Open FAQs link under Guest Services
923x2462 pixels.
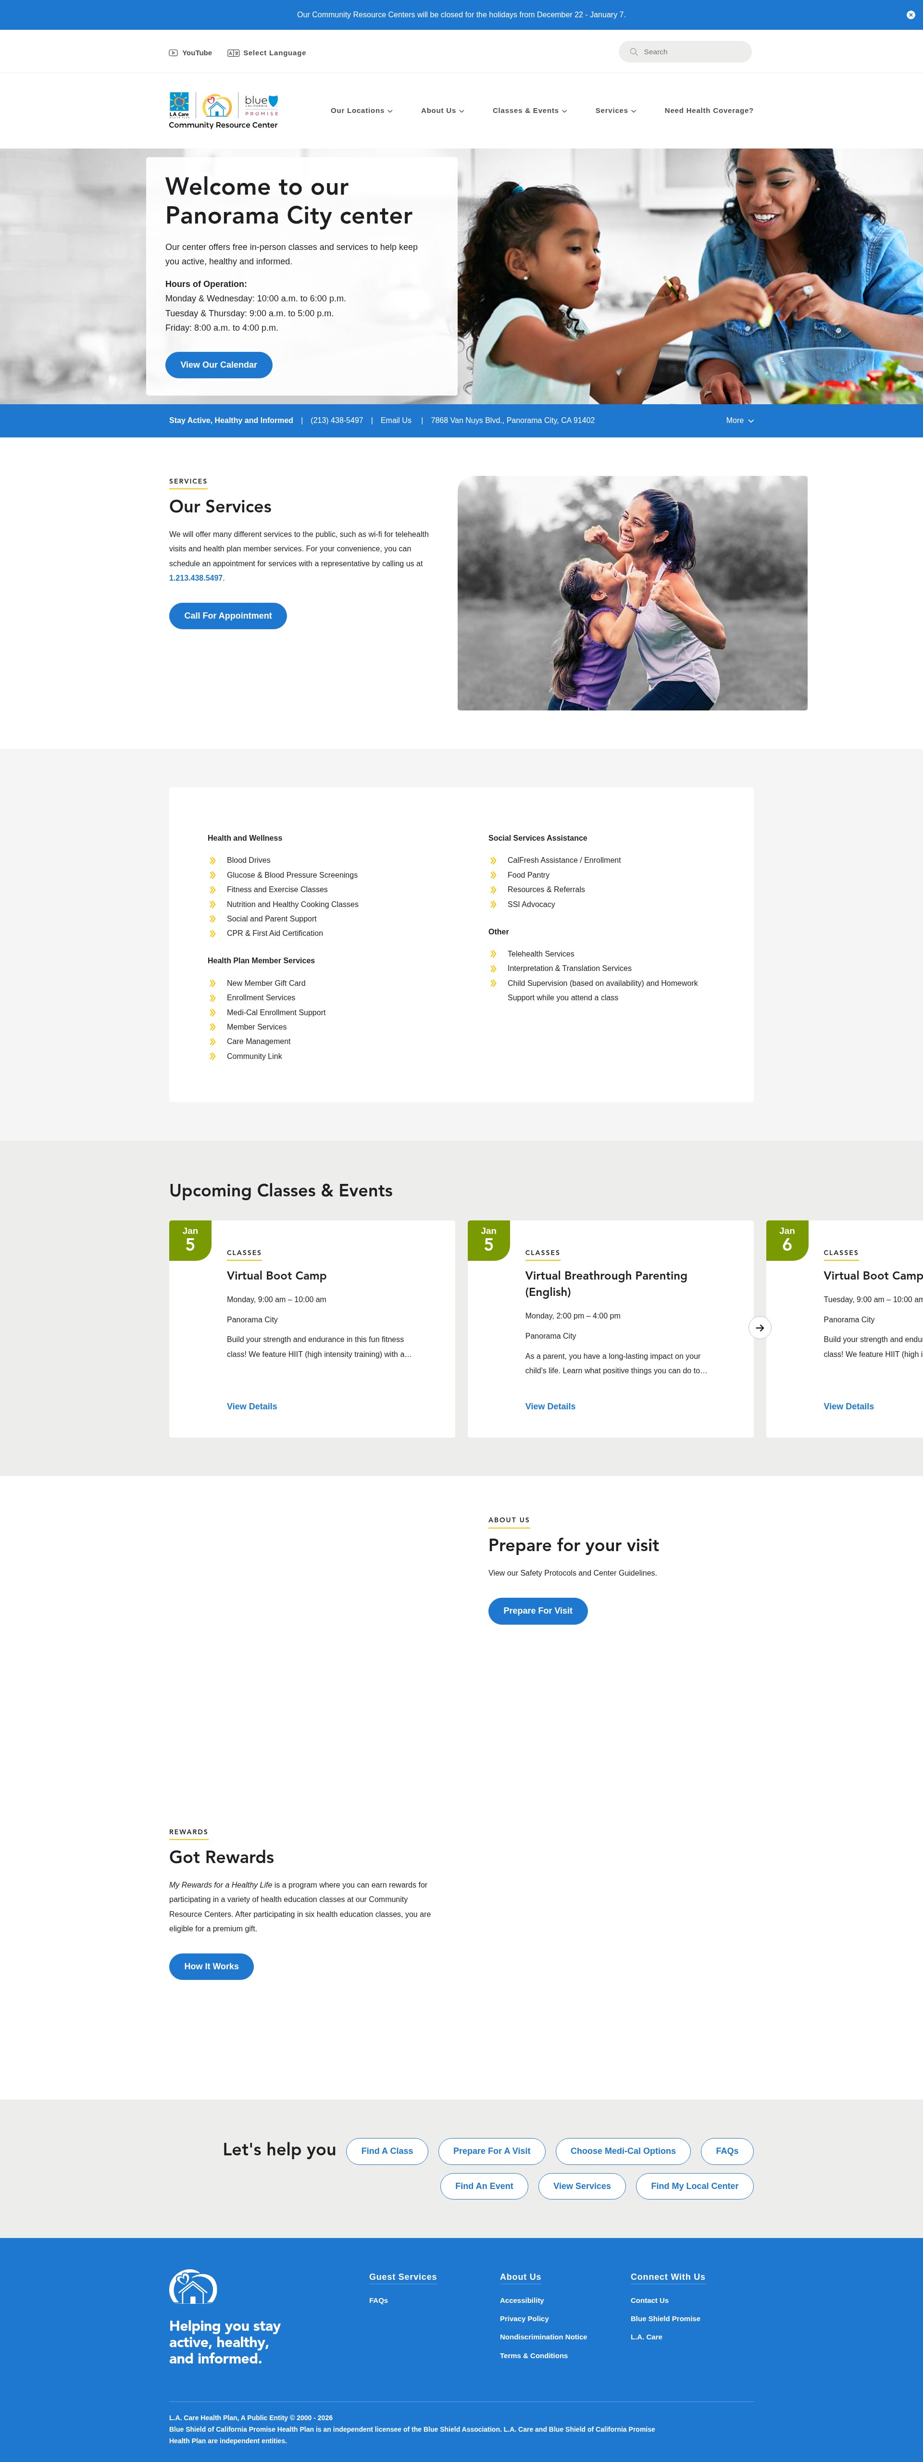[x=378, y=2300]
